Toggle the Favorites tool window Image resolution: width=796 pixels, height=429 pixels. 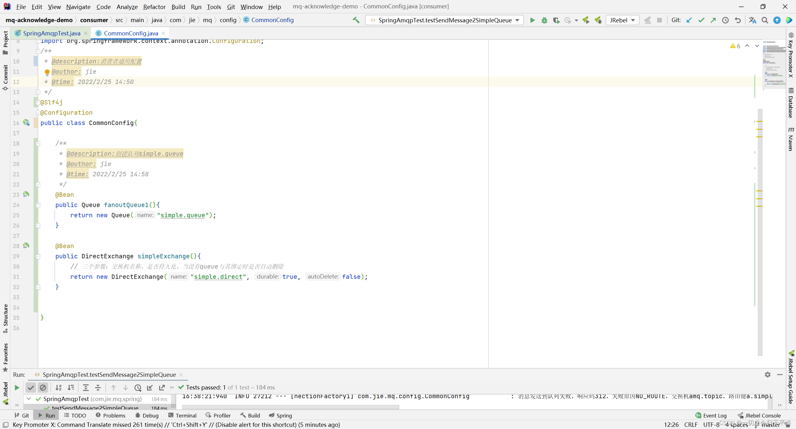click(5, 357)
